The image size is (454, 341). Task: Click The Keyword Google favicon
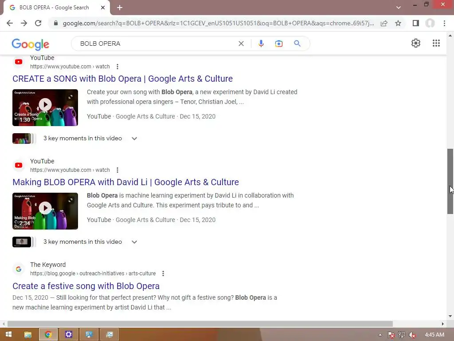point(19,269)
